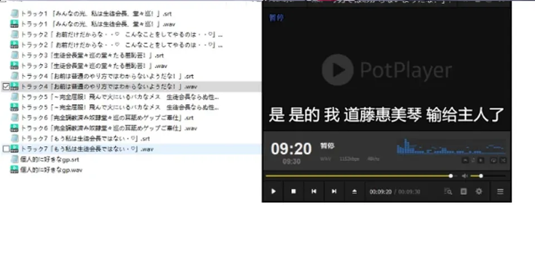Click the Chinese subtitle line in the video
Viewport: 535px width, 257px height.
[x=386, y=114]
